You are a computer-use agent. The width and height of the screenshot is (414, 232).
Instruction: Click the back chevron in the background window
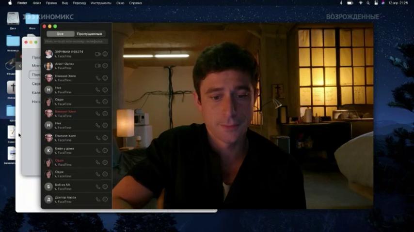[19, 66]
